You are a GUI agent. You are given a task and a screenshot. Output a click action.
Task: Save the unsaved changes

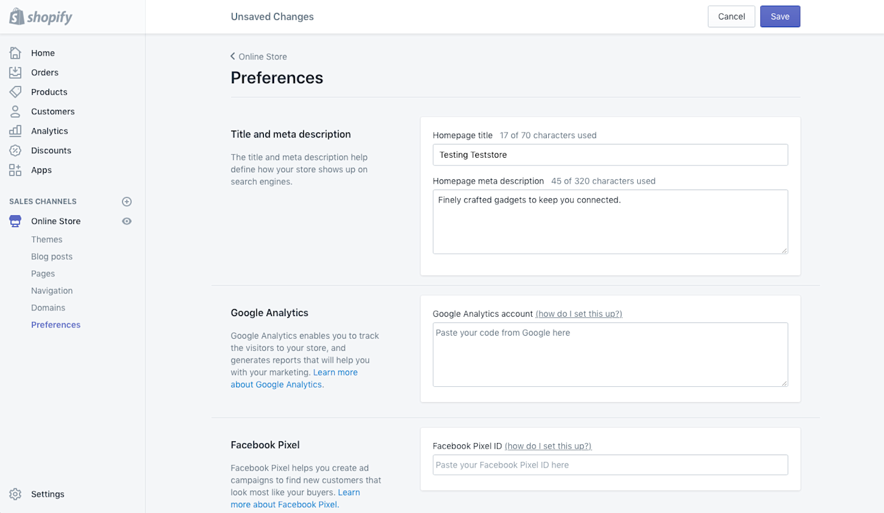(x=780, y=17)
